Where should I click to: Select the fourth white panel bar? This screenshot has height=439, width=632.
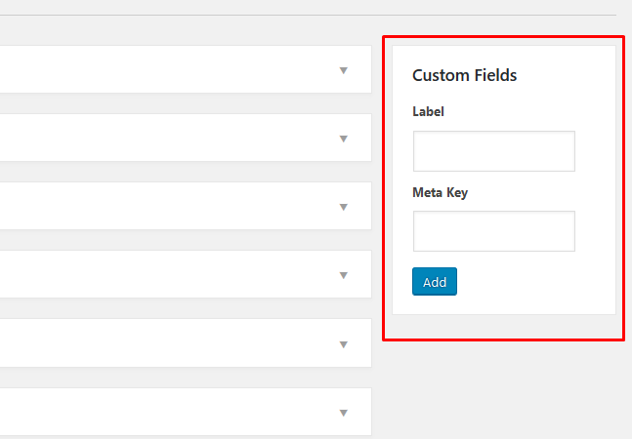186,274
